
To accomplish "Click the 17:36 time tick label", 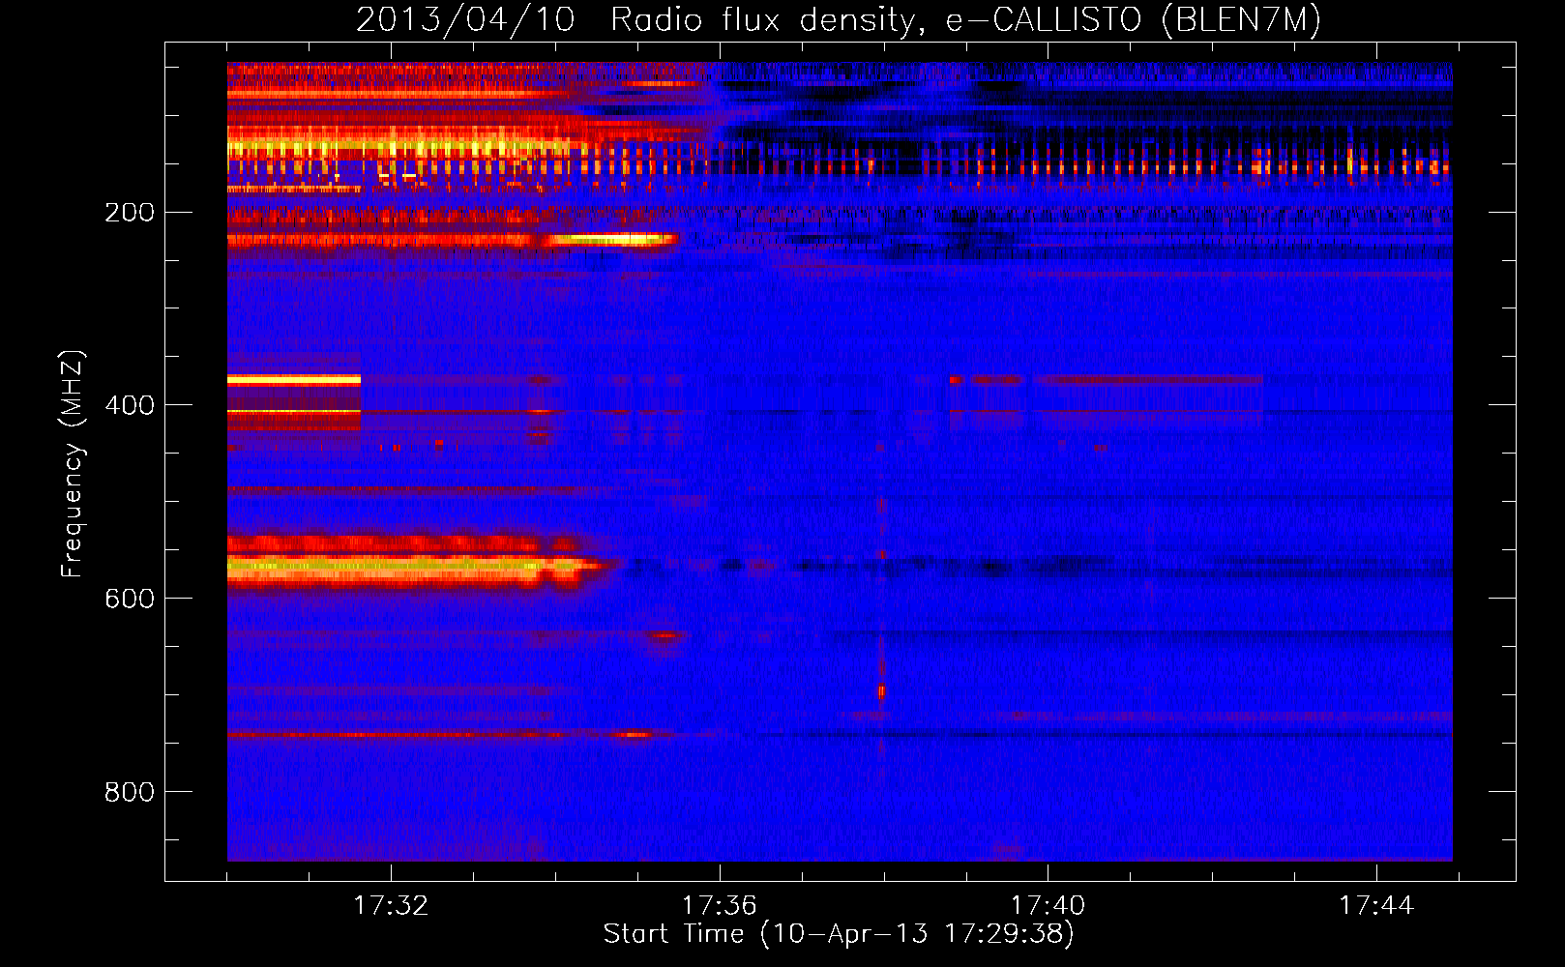I will click(x=719, y=905).
